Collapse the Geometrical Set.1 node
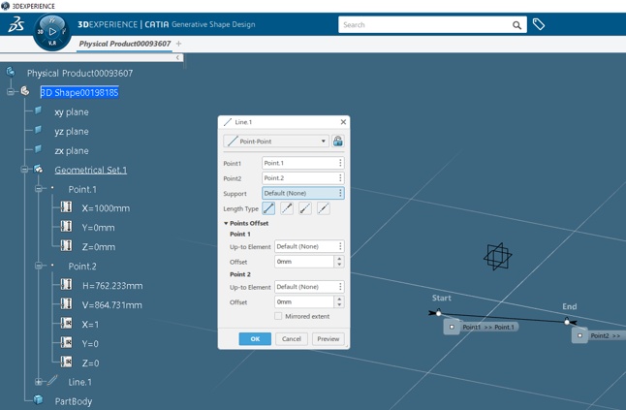The height and width of the screenshot is (410, 626). tap(25, 170)
